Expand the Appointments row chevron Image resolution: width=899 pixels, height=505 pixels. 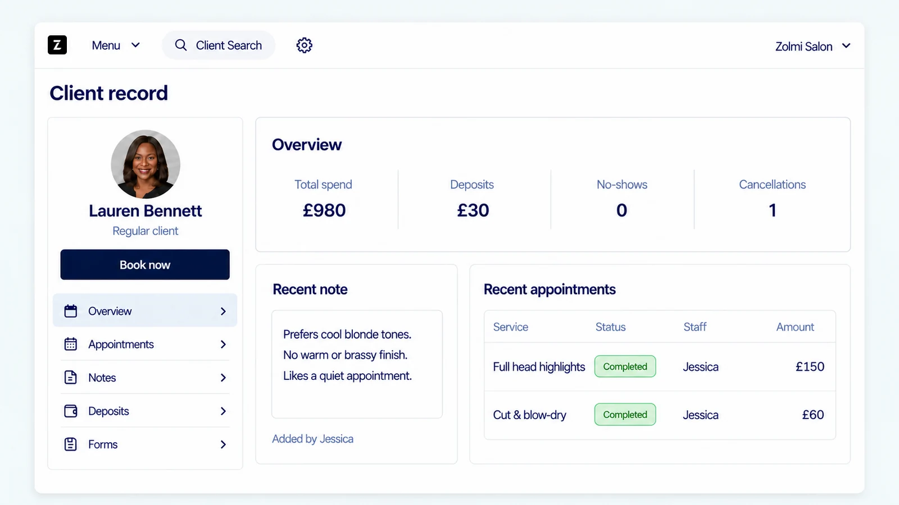click(223, 344)
